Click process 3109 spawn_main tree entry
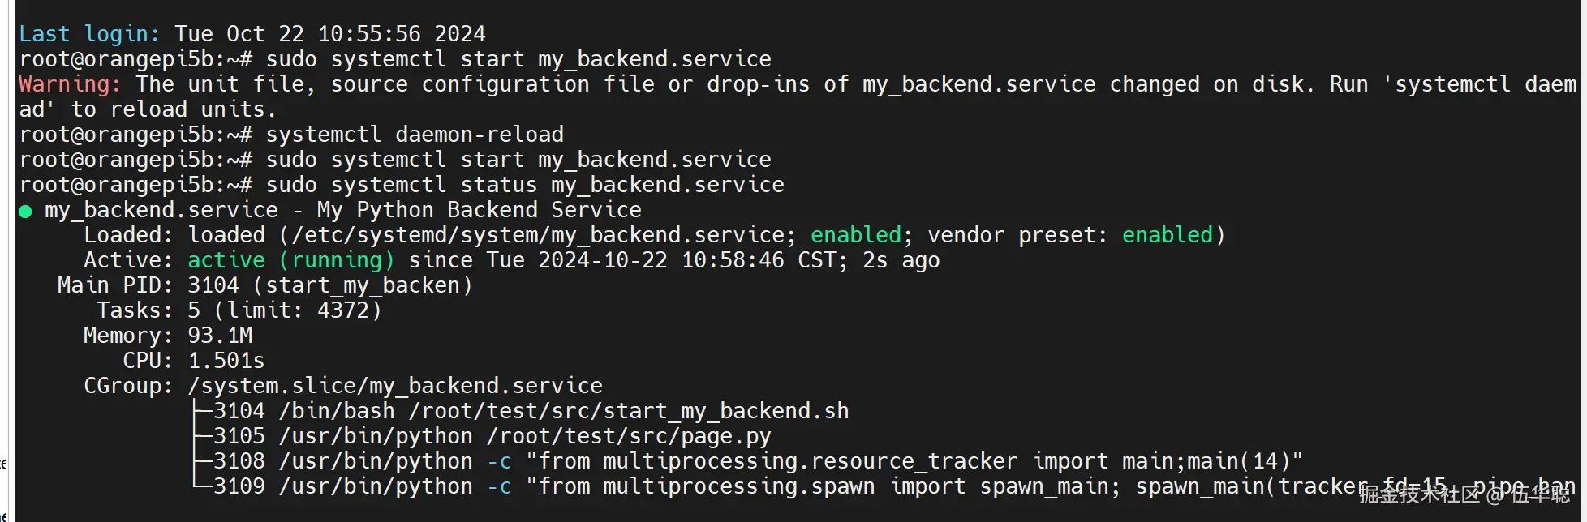This screenshot has height=522, width=1587. click(894, 486)
